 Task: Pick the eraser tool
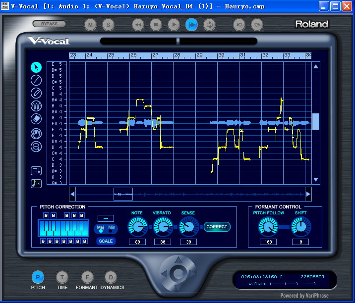36,119
